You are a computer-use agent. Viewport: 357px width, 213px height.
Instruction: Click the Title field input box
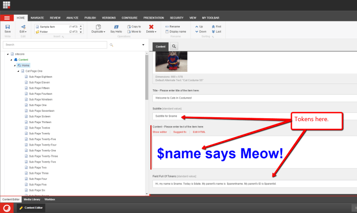(252, 98)
